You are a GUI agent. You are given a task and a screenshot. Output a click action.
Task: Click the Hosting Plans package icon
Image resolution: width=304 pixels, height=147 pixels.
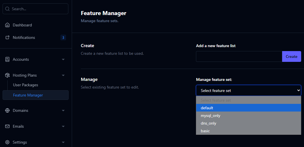[7, 75]
